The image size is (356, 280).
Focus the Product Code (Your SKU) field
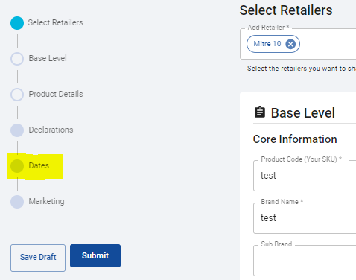click(x=305, y=176)
